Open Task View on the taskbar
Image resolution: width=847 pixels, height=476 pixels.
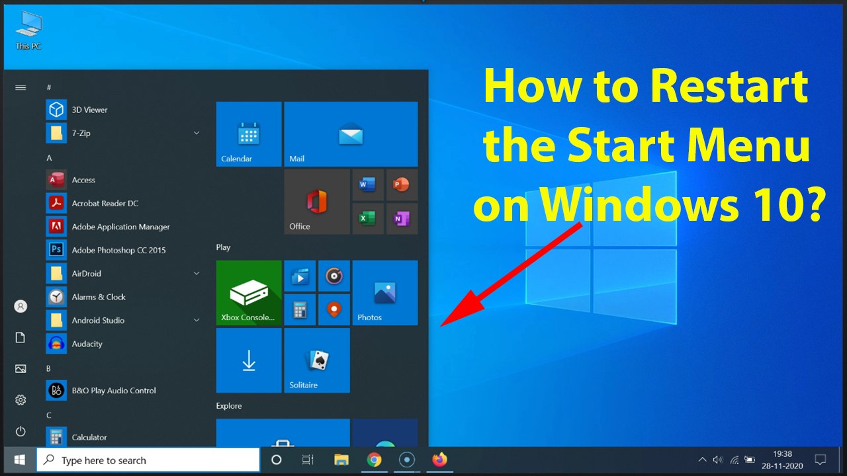(308, 460)
